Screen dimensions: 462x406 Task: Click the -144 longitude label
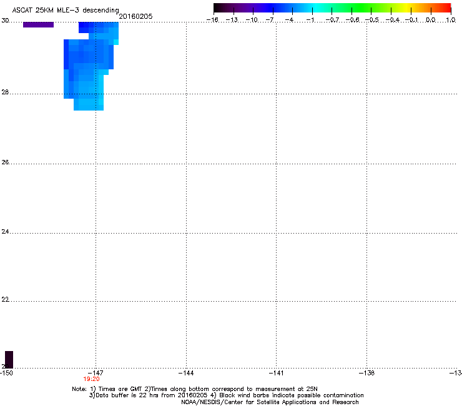[x=186, y=373]
